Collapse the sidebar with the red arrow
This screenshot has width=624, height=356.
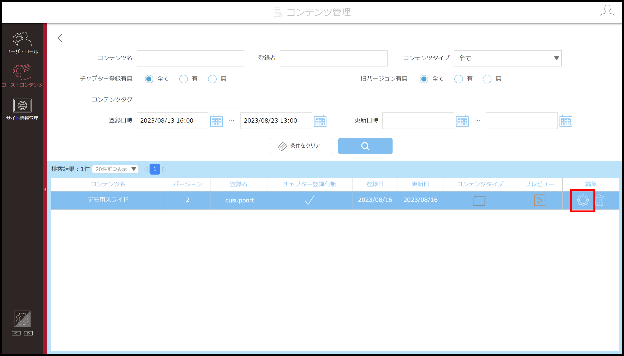pyautogui.click(x=45, y=189)
